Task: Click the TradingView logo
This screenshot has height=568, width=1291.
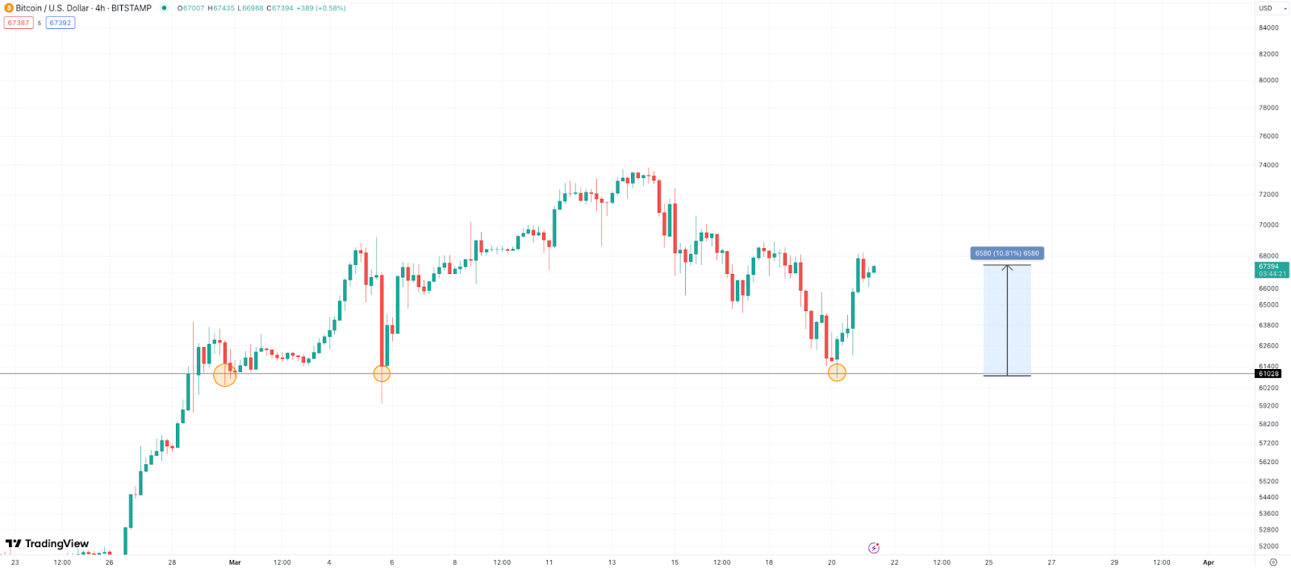Action: coord(47,544)
